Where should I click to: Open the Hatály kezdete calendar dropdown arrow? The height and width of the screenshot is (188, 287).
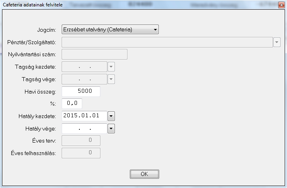coord(111,116)
